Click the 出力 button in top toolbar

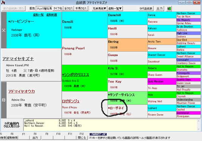[x=160, y=8]
